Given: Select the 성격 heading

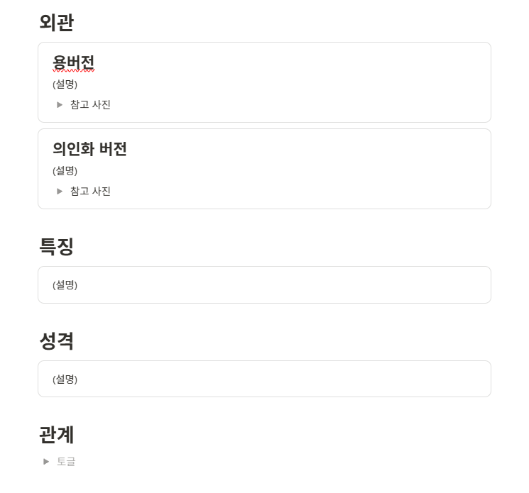Looking at the screenshot, I should click(56, 341).
